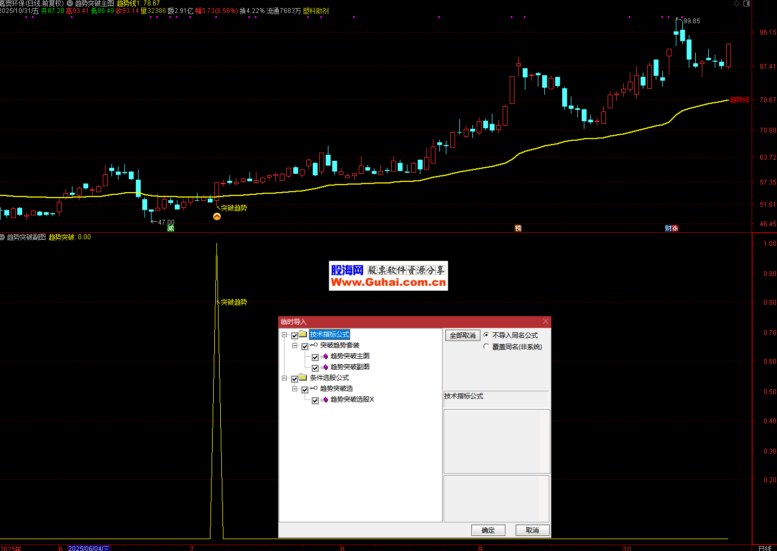Select the 趋势突破选股X tree item
Image resolution: width=777 pixels, height=551 pixels.
(x=352, y=399)
